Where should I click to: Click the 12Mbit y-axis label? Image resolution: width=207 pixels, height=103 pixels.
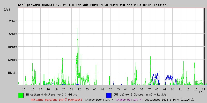[x=12, y=60]
